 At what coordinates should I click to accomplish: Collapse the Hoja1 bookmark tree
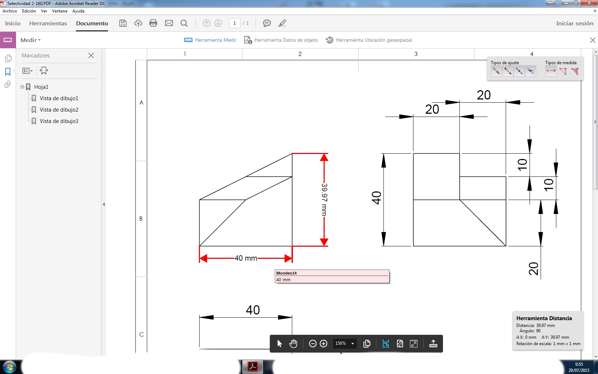pyautogui.click(x=22, y=87)
